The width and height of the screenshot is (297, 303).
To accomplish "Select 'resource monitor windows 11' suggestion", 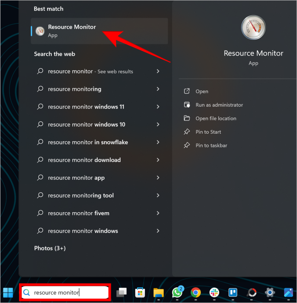I will [x=99, y=107].
